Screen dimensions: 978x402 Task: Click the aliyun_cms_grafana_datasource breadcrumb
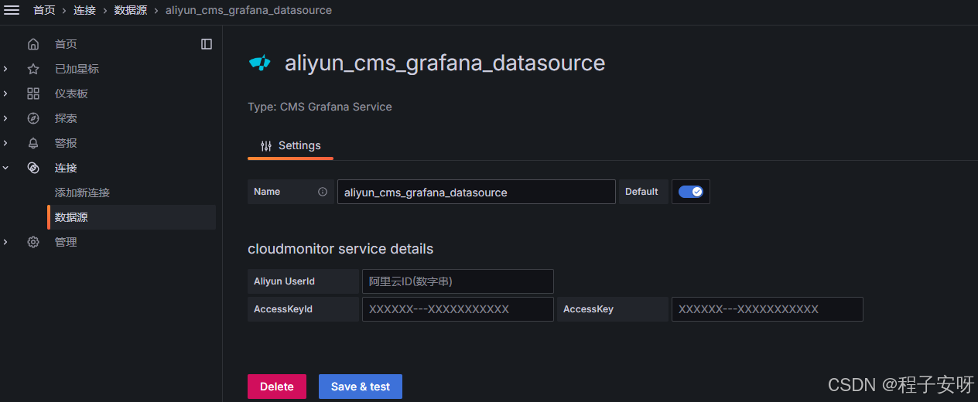coord(248,10)
